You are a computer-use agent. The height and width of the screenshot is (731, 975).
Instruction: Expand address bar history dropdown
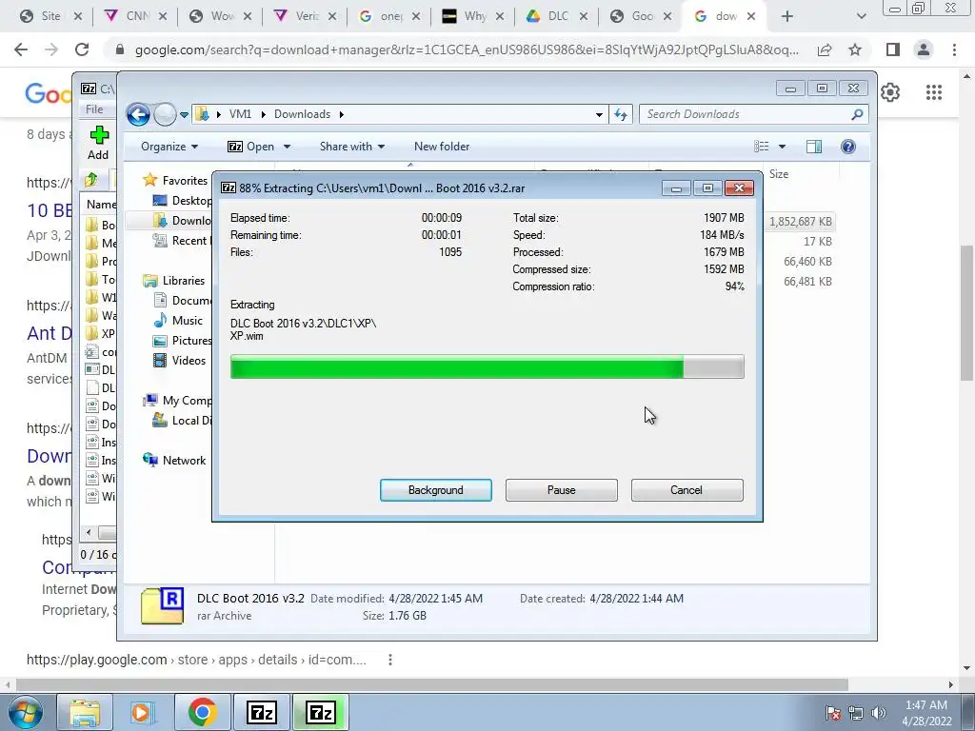[x=599, y=114]
